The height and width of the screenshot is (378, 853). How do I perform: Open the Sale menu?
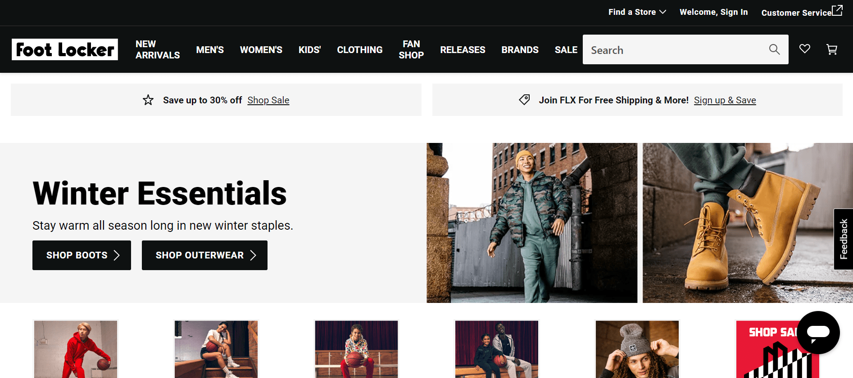(x=566, y=49)
